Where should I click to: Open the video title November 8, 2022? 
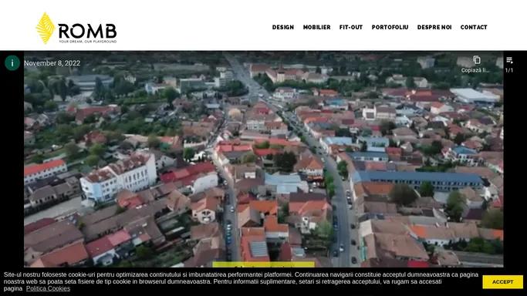[52, 63]
